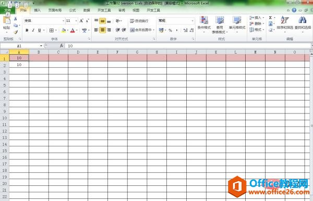Open the font name dropdown

[63, 21]
